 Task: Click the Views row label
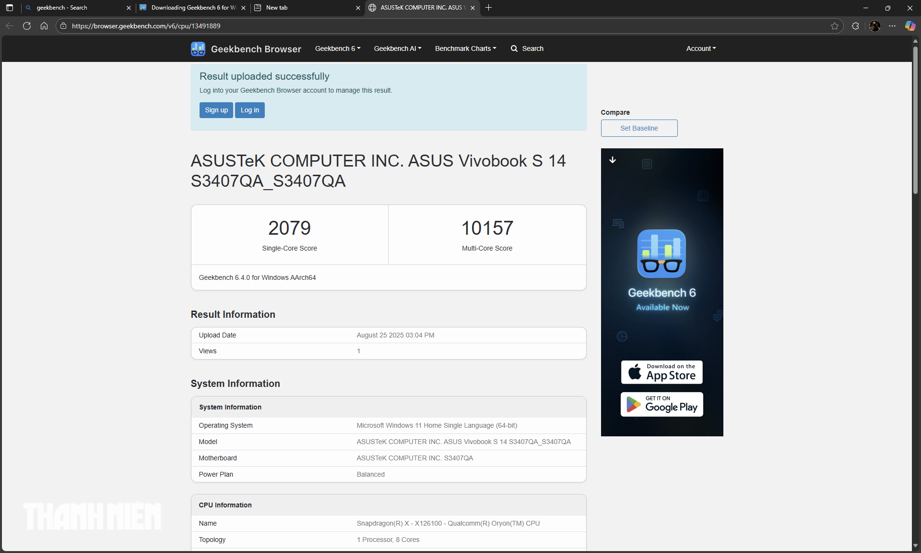[x=208, y=351]
